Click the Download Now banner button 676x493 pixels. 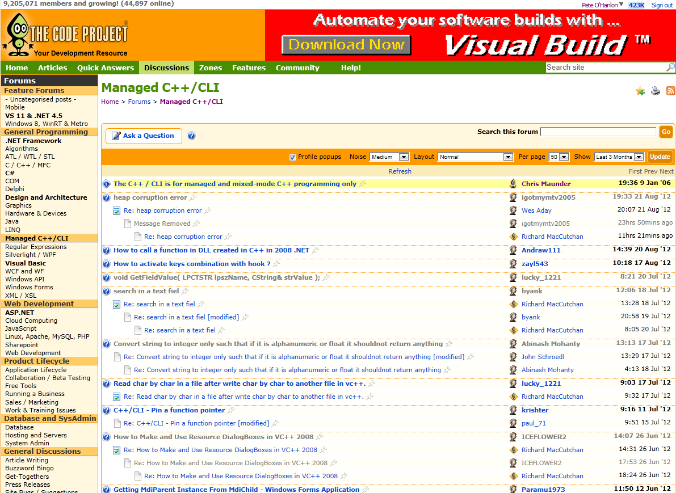pos(346,45)
